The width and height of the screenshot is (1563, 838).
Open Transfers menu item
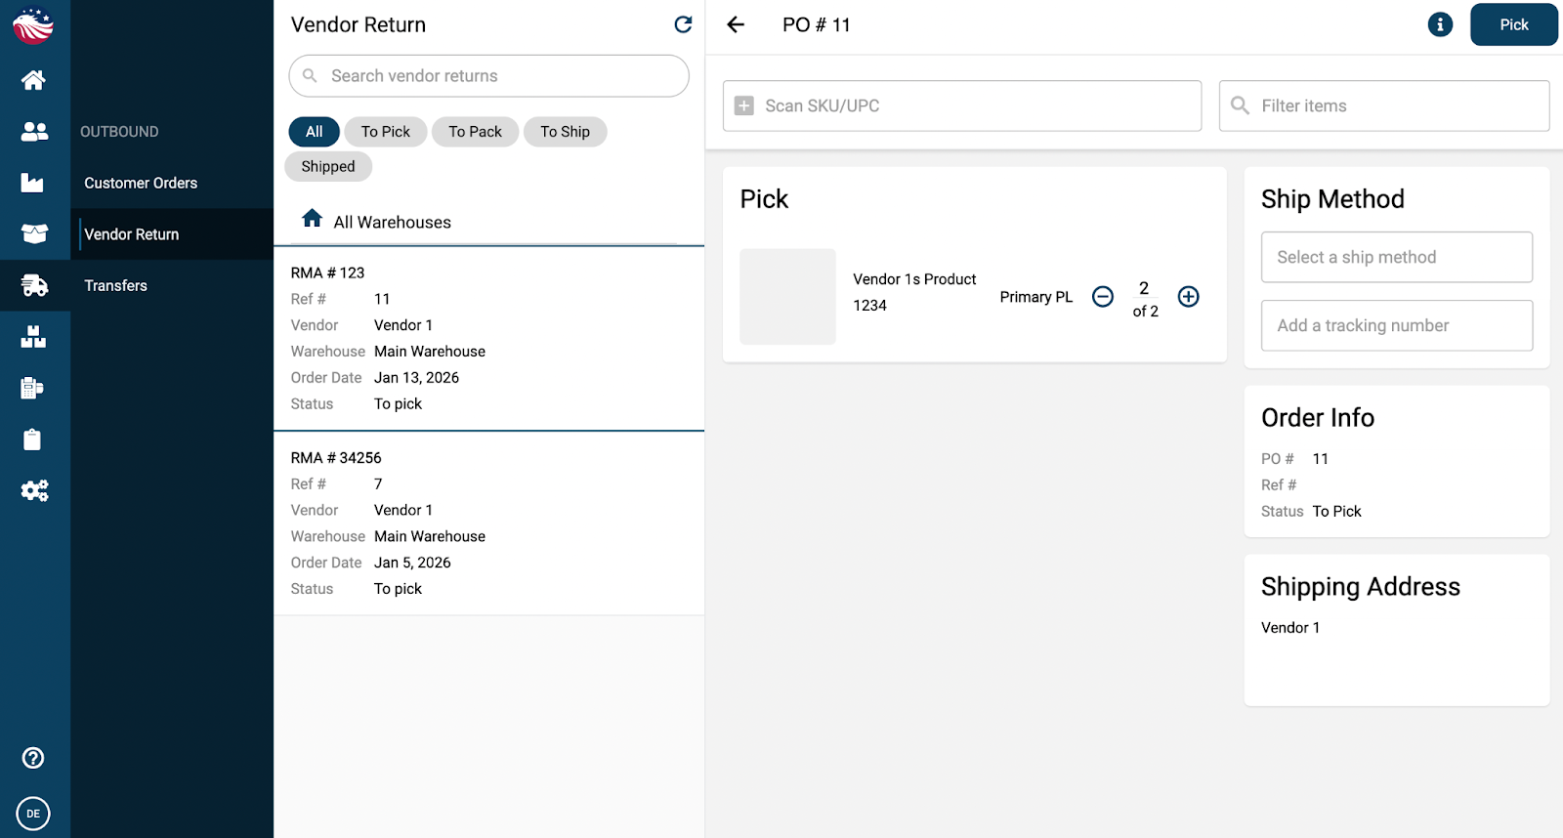(x=115, y=285)
